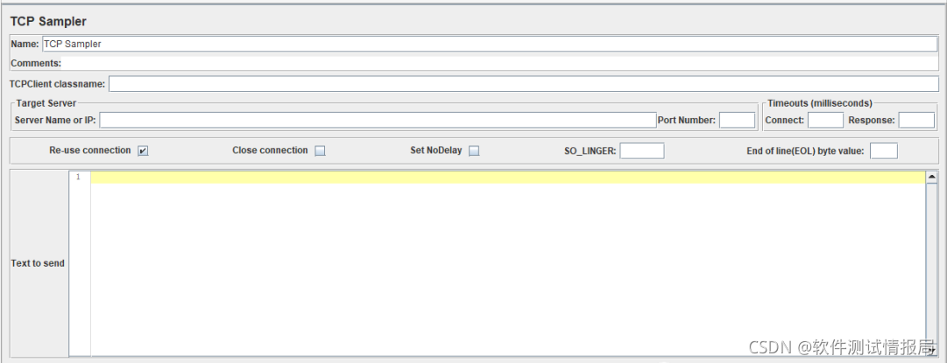Click the Text to send label
Viewport: 947px width, 363px height.
pyautogui.click(x=38, y=263)
